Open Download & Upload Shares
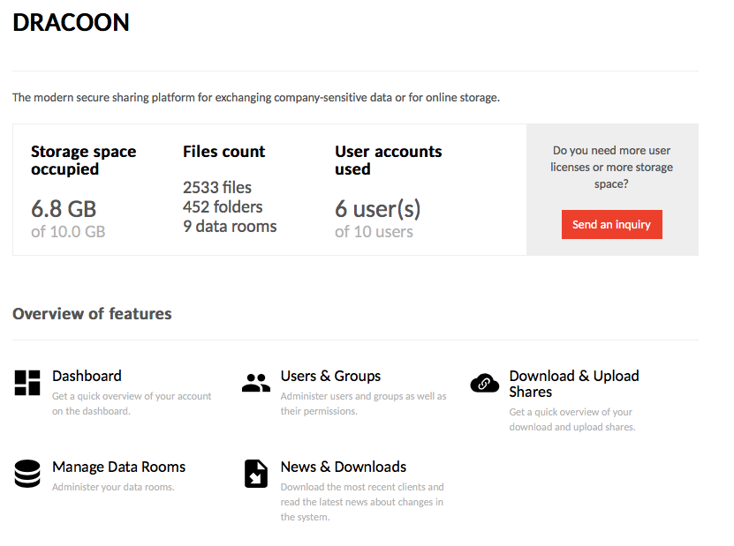The height and width of the screenshot is (546, 734). point(574,384)
